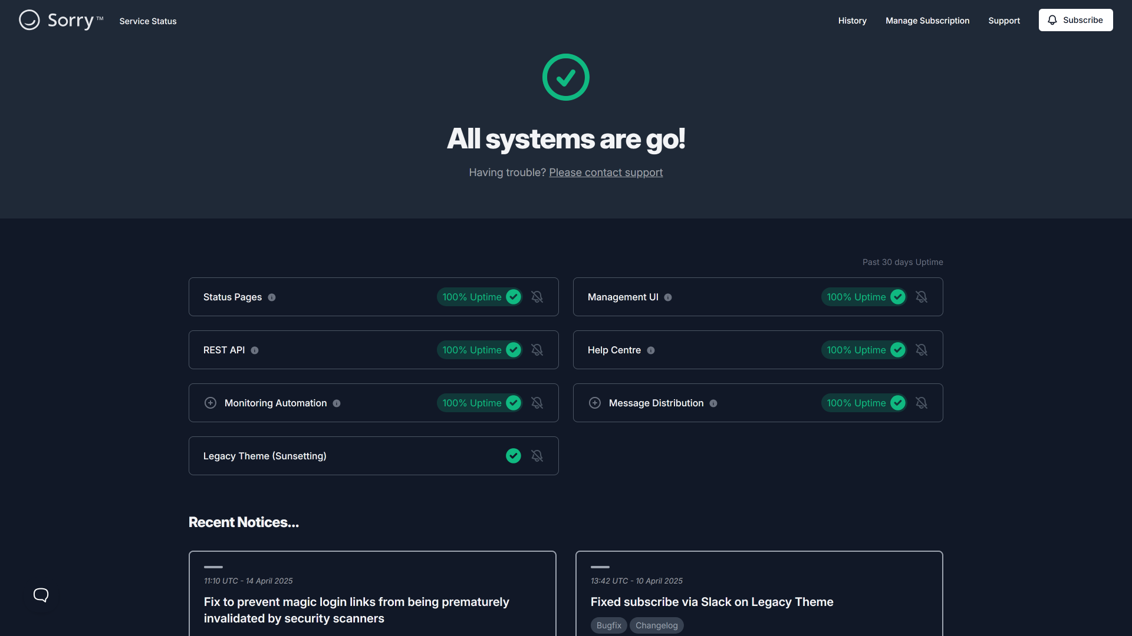Expand the Message Distribution component group
Screen dimensions: 1132x636
click(x=595, y=403)
